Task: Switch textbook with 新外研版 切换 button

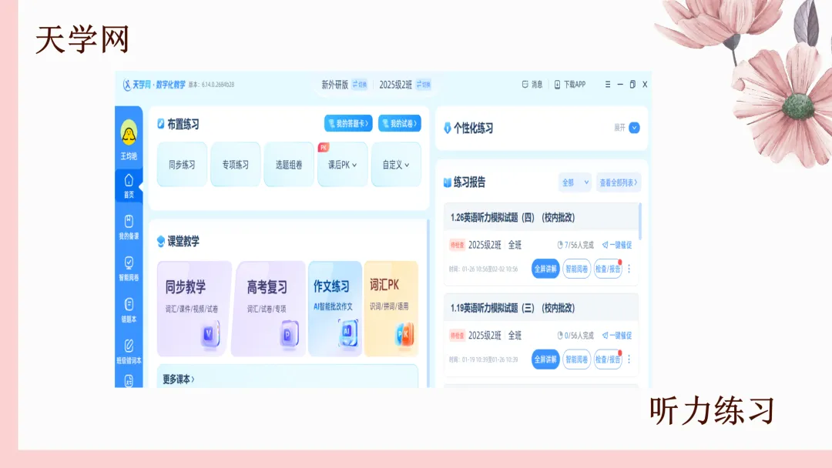Action: coord(360,85)
